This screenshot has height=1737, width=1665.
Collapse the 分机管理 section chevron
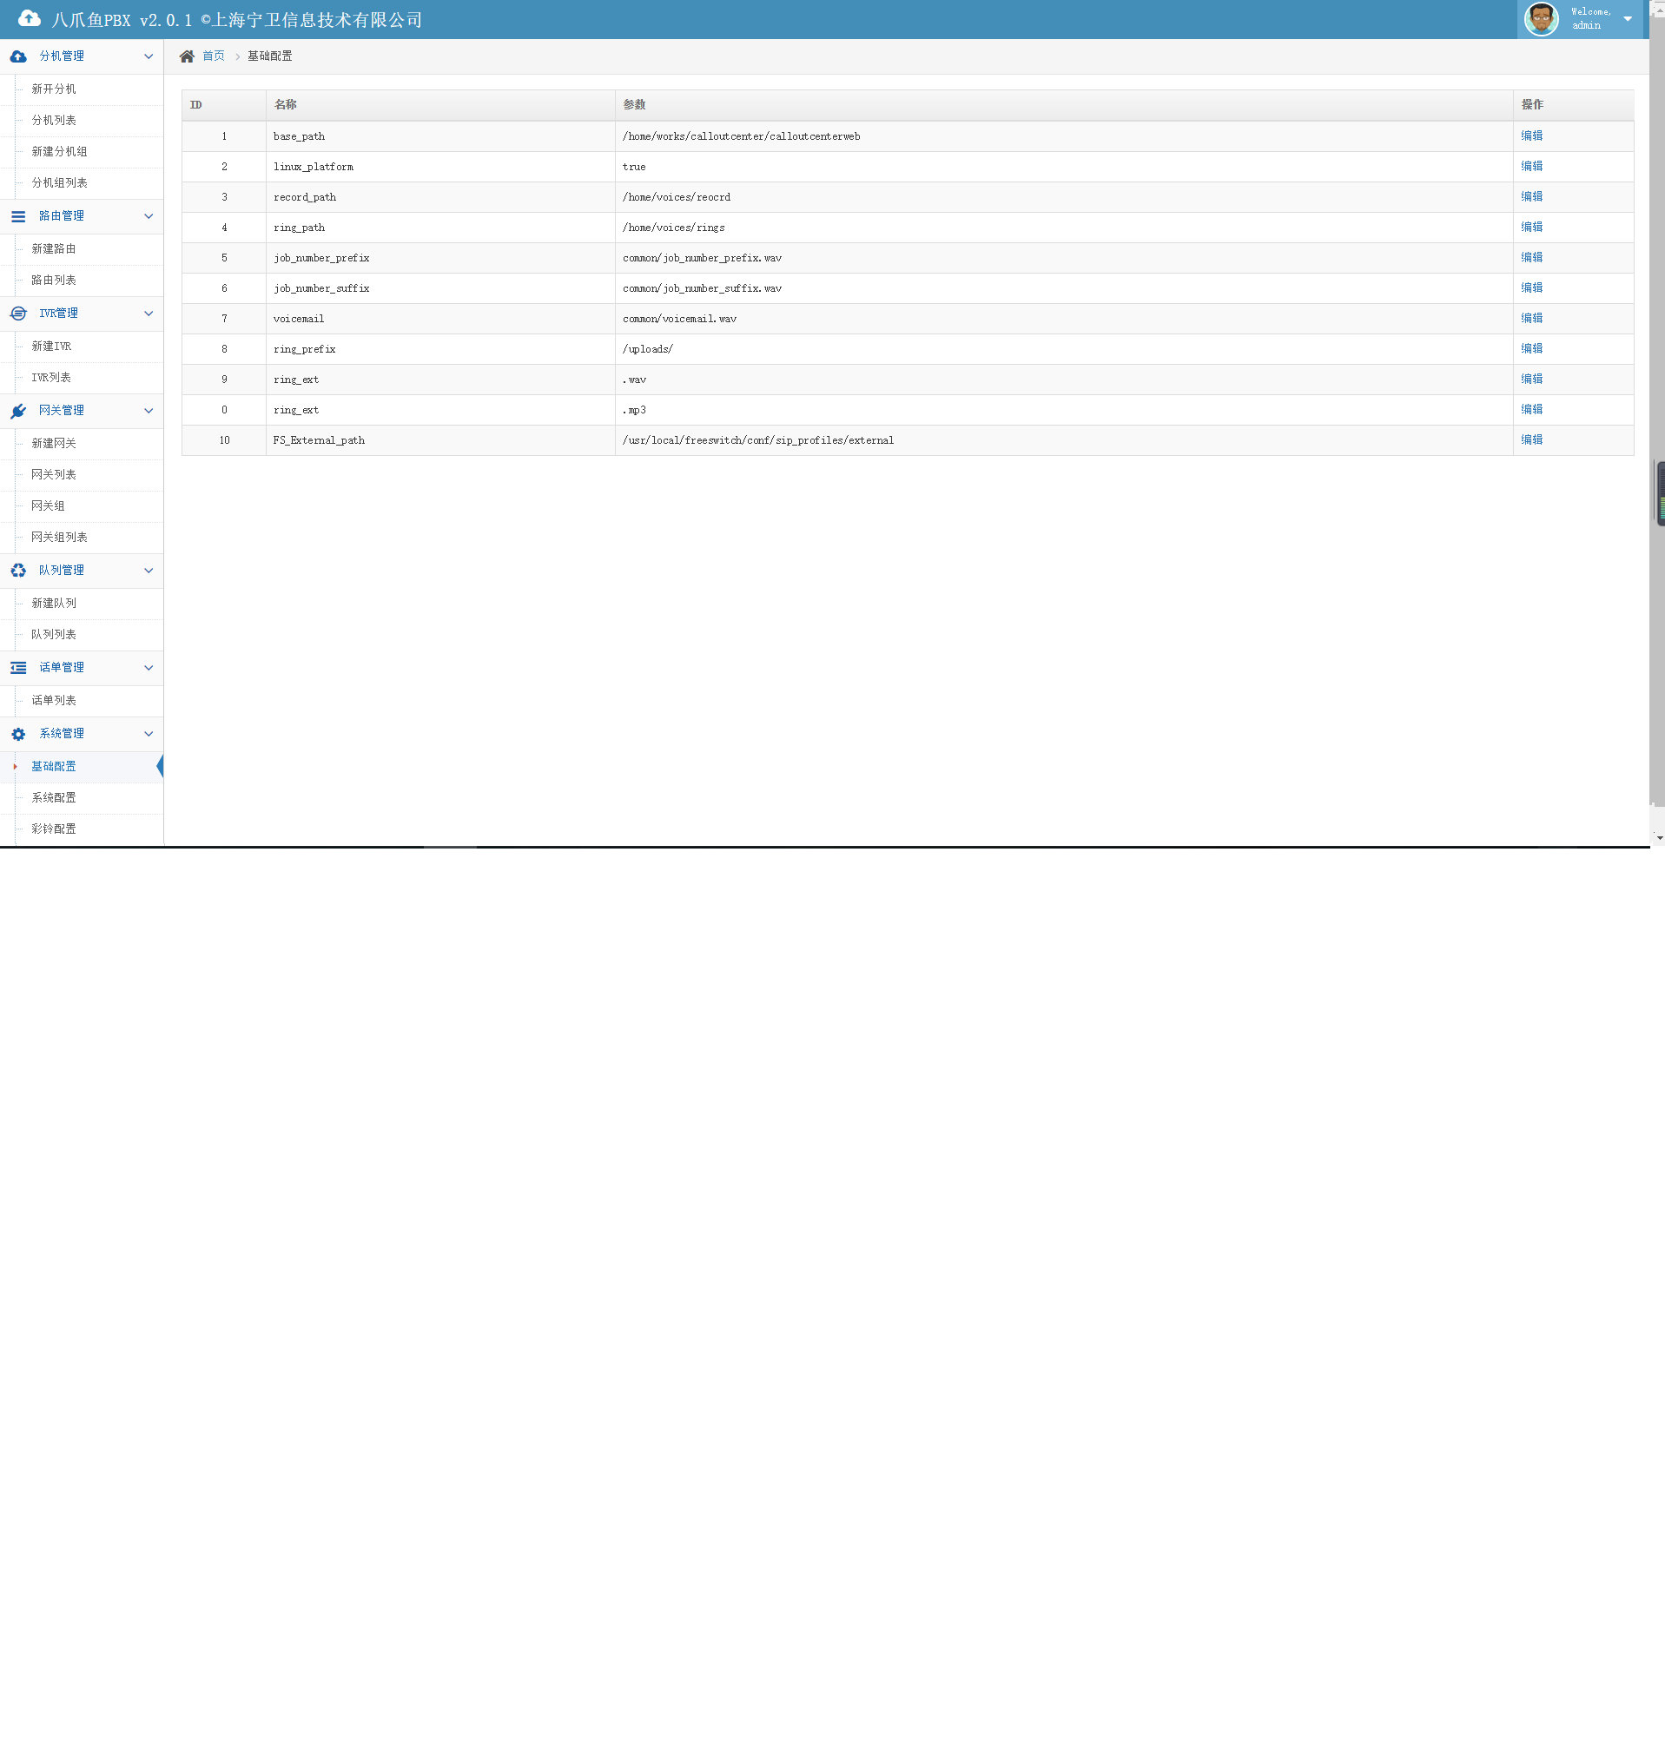(x=148, y=56)
